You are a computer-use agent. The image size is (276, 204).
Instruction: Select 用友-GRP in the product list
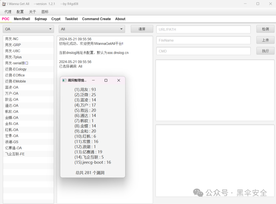tap(28, 45)
